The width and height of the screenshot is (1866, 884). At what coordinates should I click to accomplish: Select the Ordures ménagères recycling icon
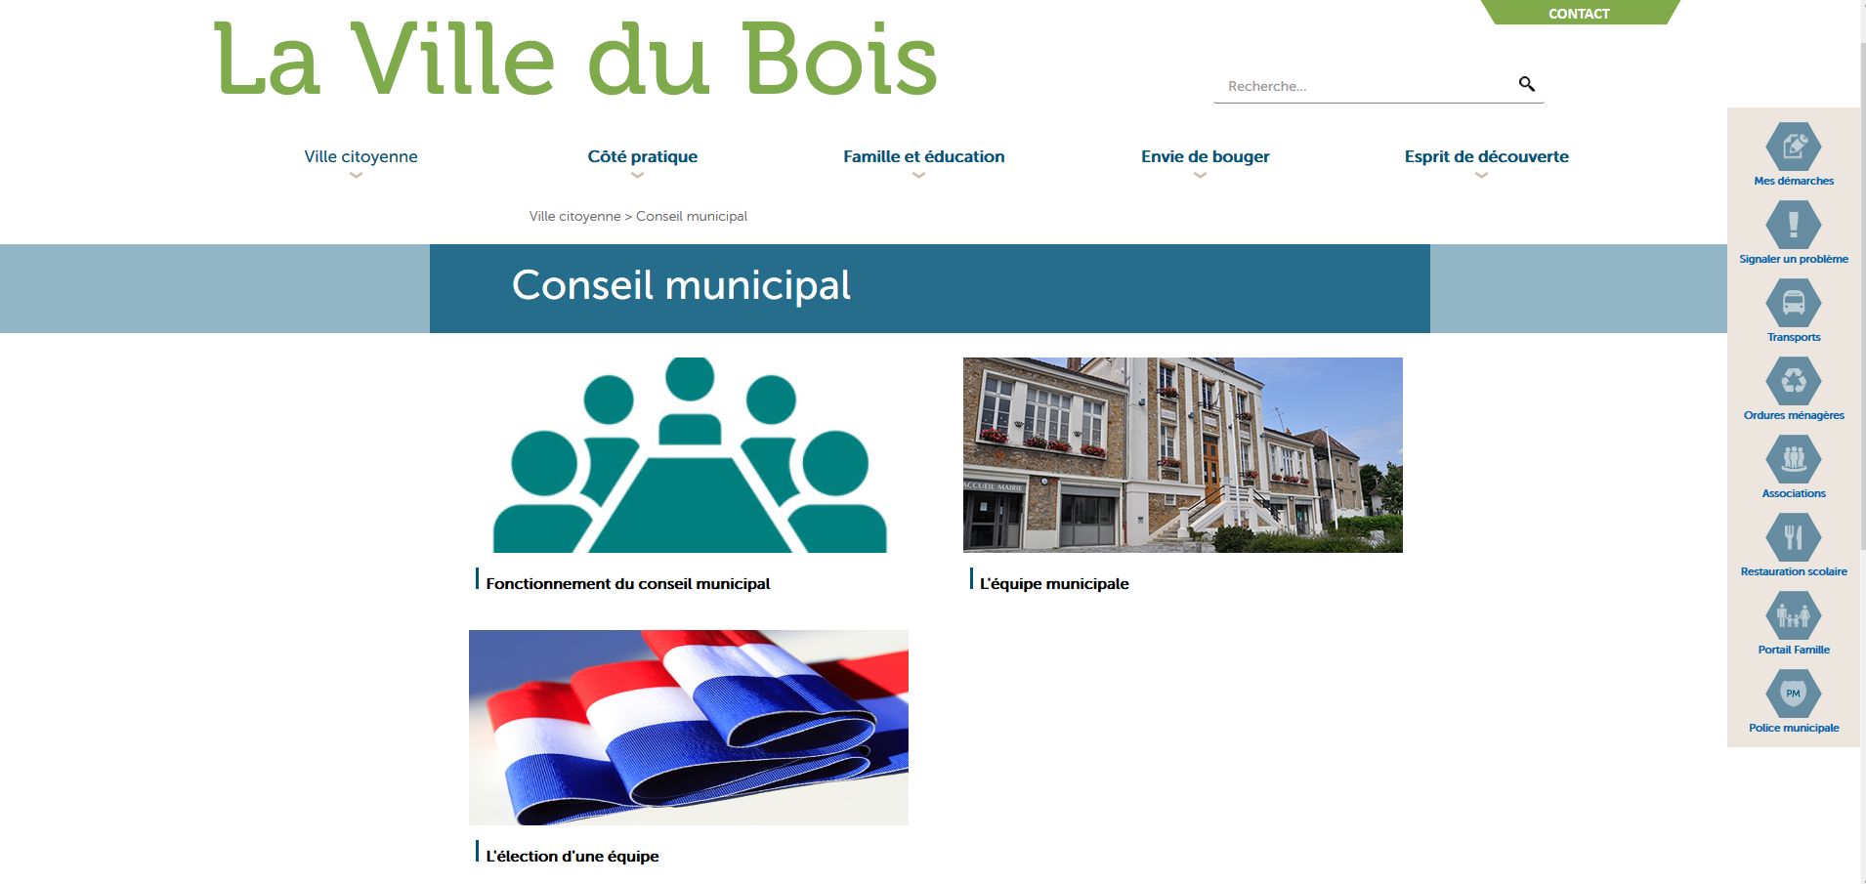pos(1793,382)
